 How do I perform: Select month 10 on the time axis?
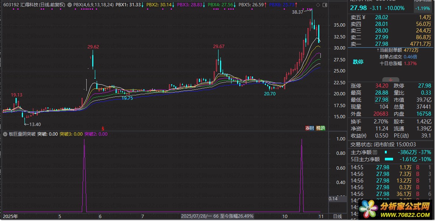point(285,216)
